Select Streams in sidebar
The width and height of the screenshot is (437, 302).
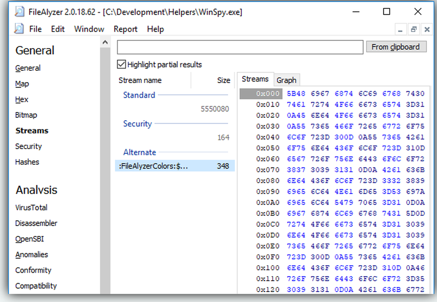[32, 131]
